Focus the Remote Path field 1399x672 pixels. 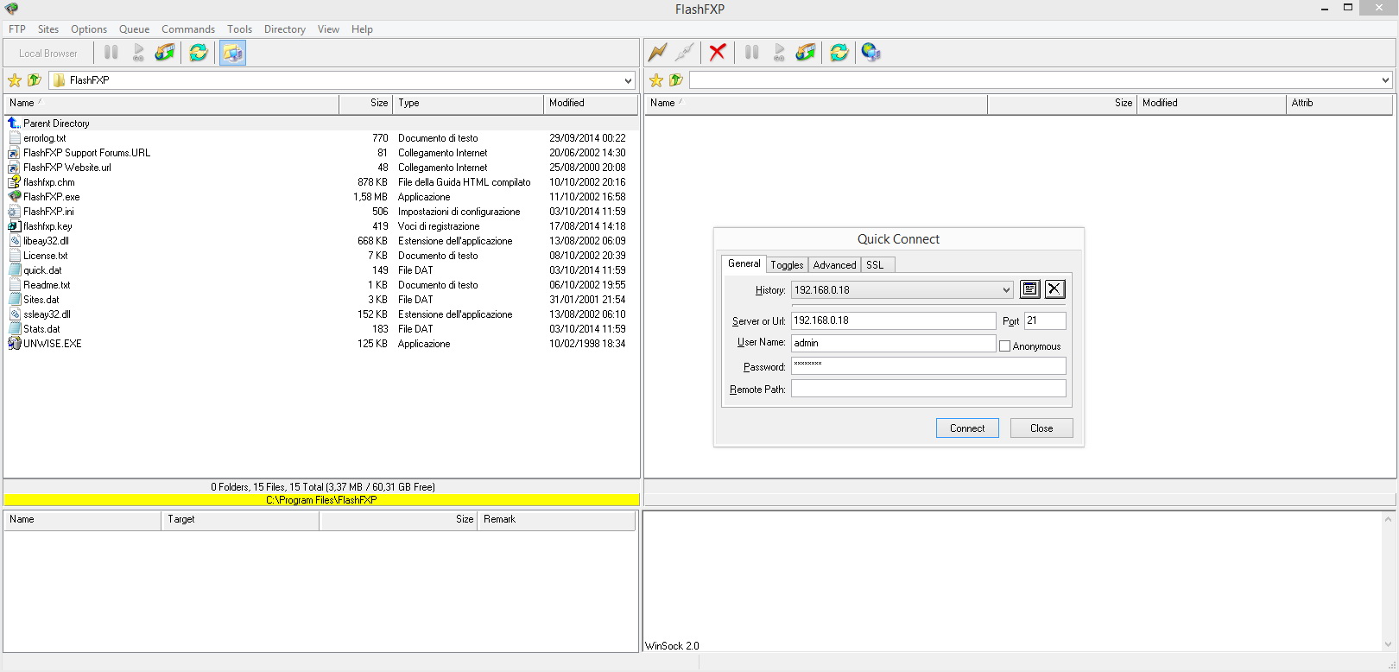click(928, 389)
